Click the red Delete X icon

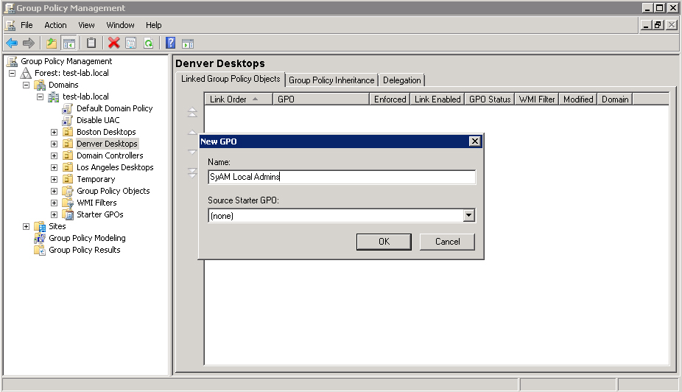(x=113, y=43)
